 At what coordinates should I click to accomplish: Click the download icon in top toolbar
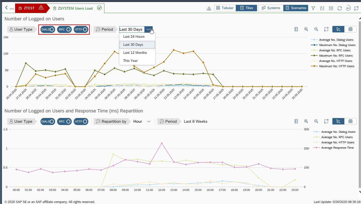(209, 8)
